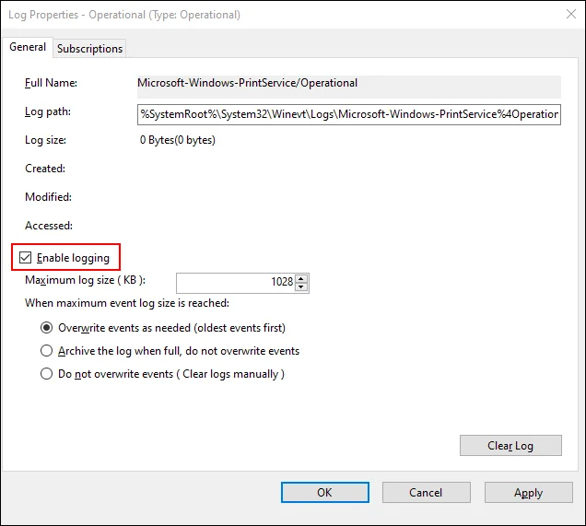Click the Accessed label
The width and height of the screenshot is (586, 526).
[49, 226]
